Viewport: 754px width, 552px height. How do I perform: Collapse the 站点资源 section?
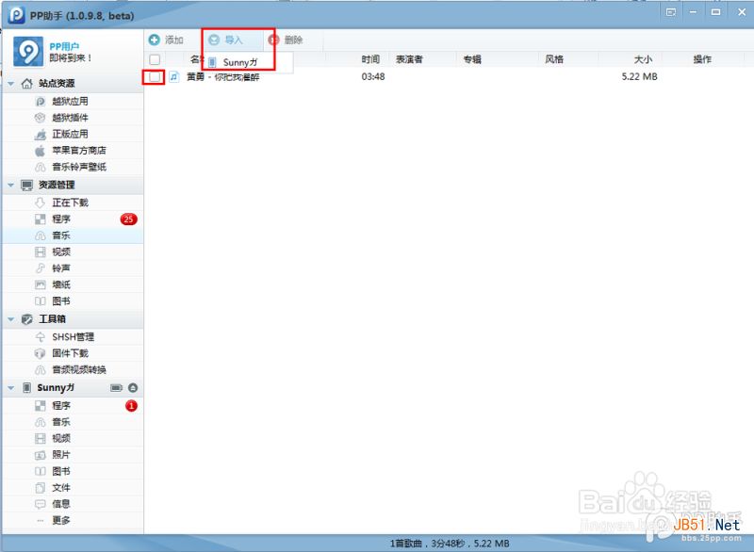(12, 82)
